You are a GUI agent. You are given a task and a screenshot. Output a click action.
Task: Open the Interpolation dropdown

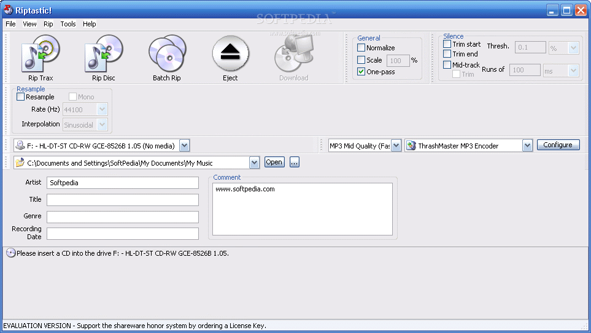click(102, 124)
